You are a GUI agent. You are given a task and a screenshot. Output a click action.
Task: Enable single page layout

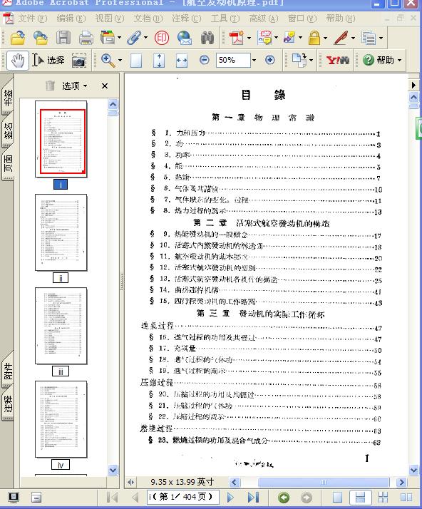click(x=337, y=498)
